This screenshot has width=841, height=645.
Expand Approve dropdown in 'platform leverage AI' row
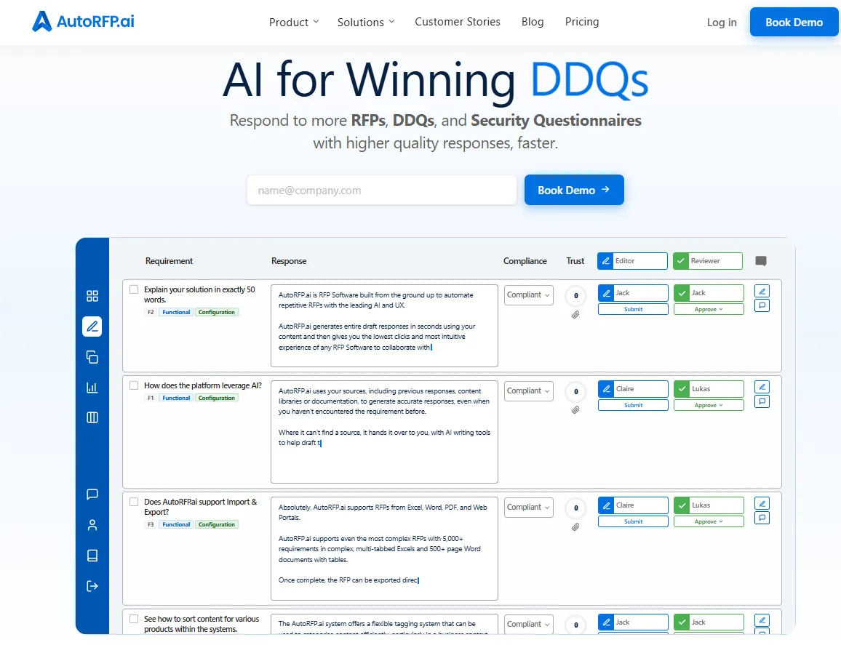[709, 405]
